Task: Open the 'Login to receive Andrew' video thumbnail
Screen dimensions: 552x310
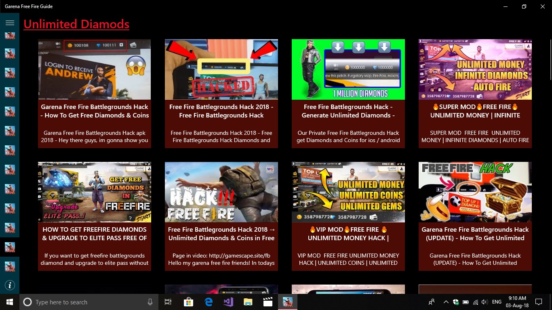Action: 95,69
